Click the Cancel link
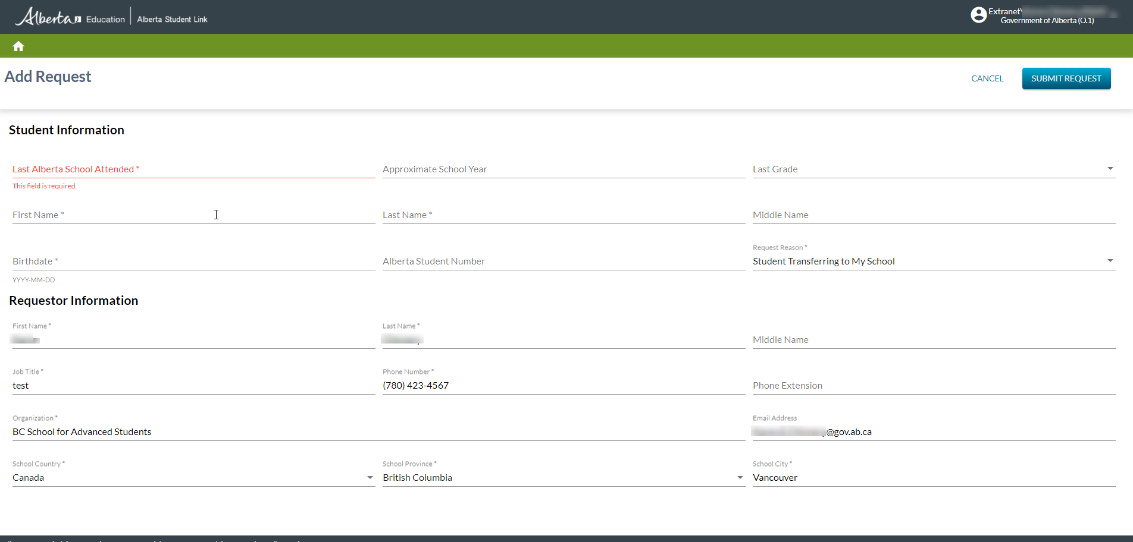 click(x=987, y=78)
